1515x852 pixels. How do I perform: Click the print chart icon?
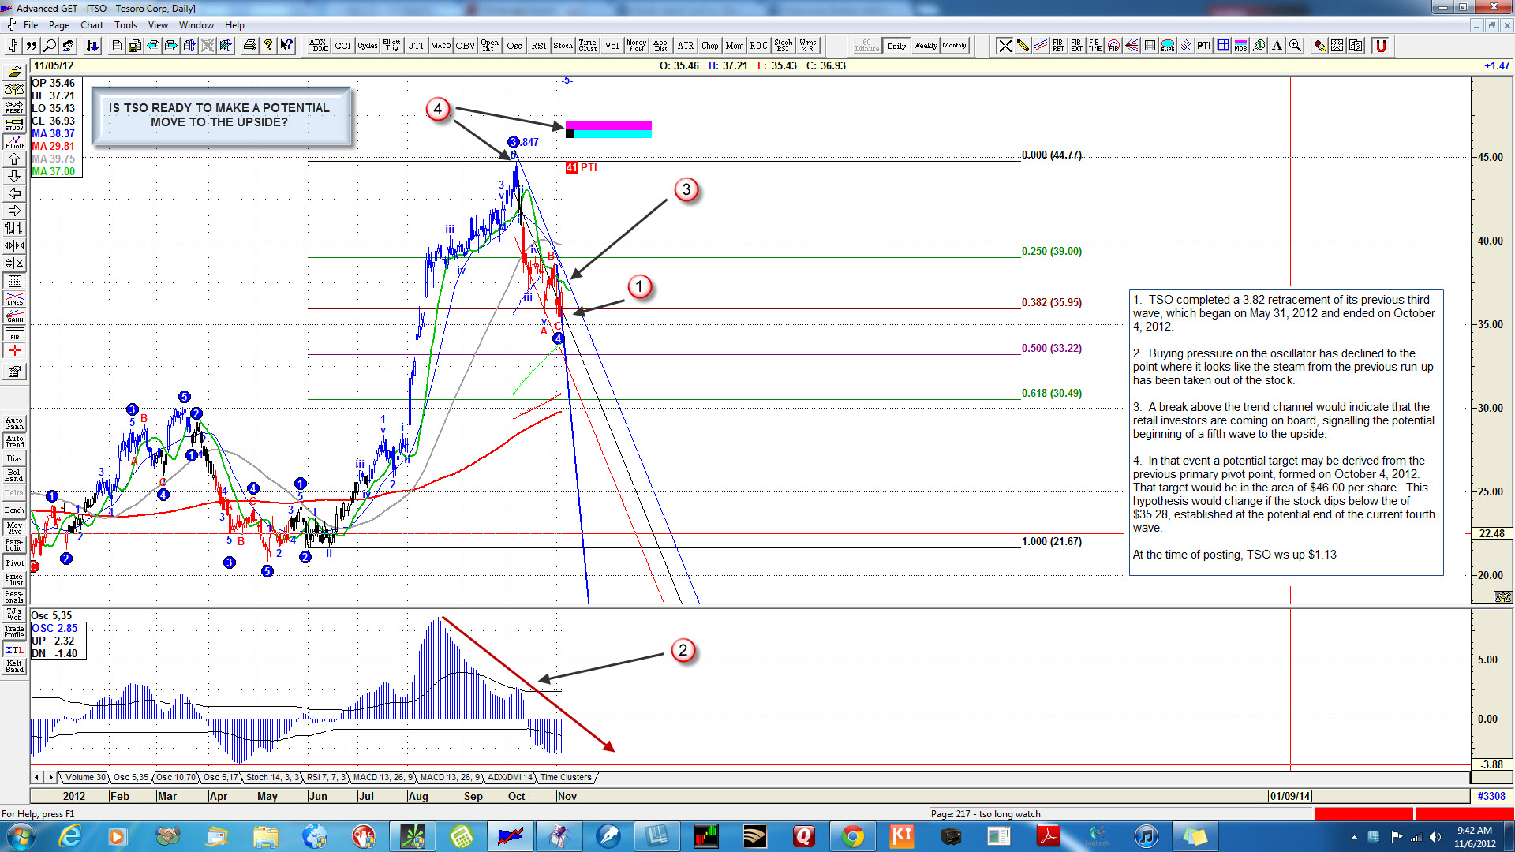(250, 46)
